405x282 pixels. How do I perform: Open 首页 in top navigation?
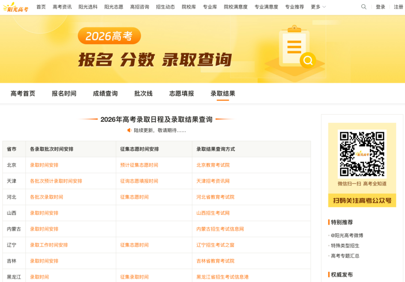tap(41, 7)
